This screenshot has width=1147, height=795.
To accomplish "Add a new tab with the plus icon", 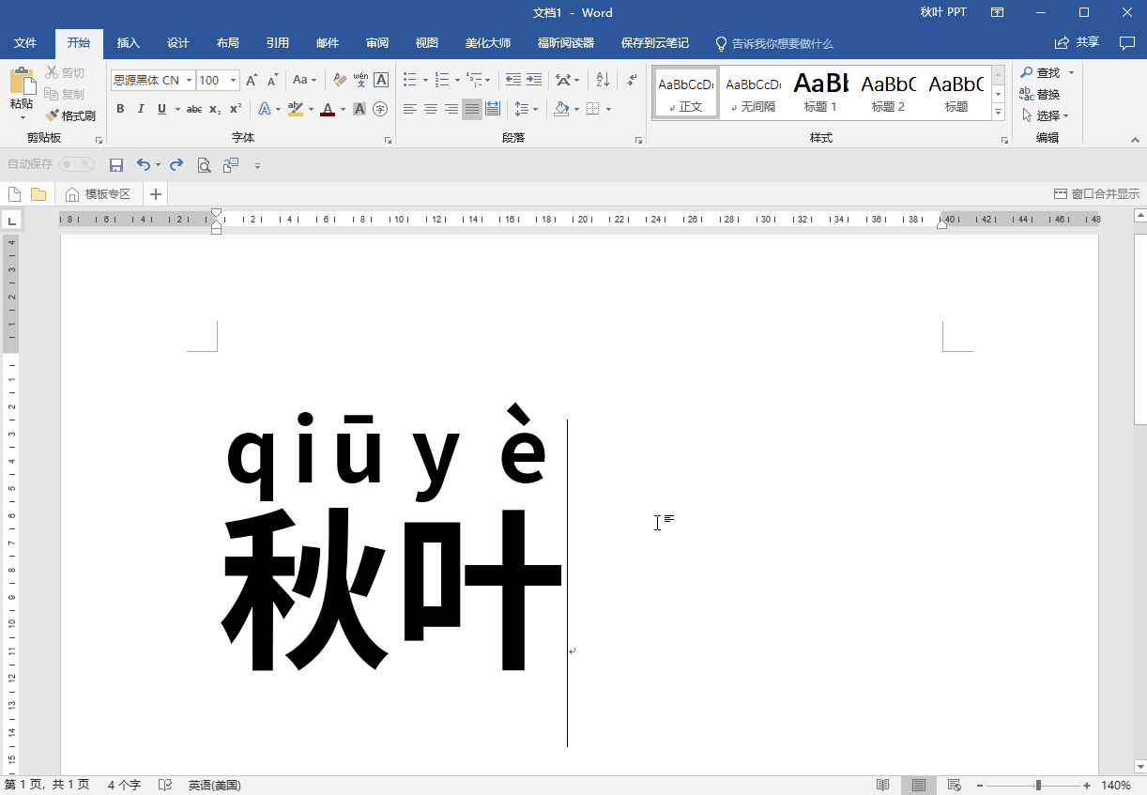I will (156, 194).
